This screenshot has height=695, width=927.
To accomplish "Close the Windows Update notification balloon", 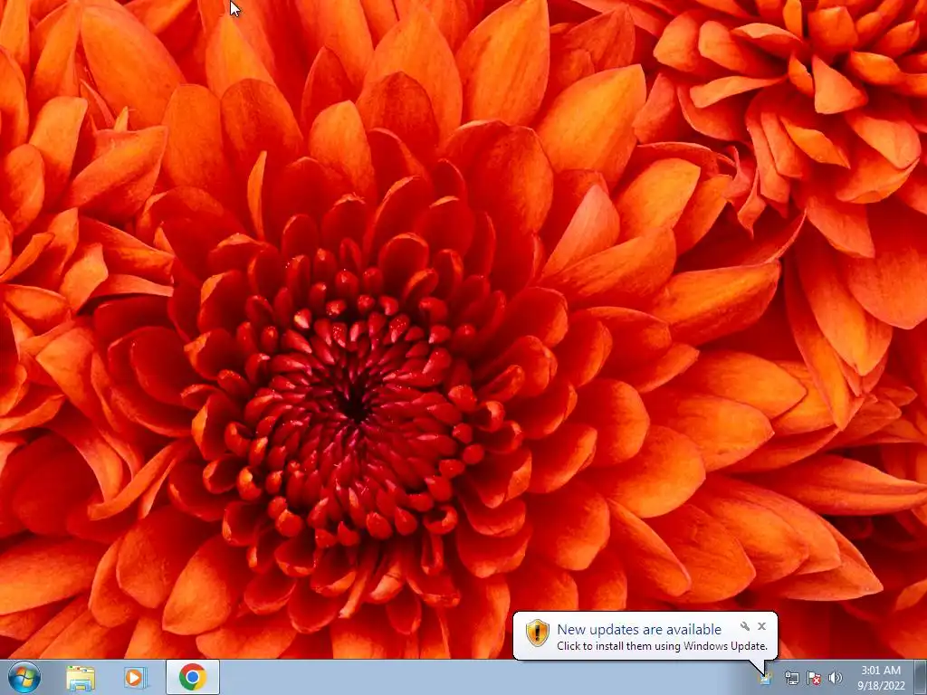I will click(761, 626).
